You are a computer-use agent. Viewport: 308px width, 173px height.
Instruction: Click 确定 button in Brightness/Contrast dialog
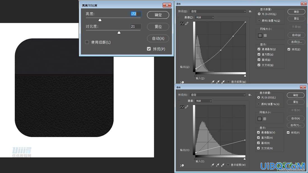point(158,15)
